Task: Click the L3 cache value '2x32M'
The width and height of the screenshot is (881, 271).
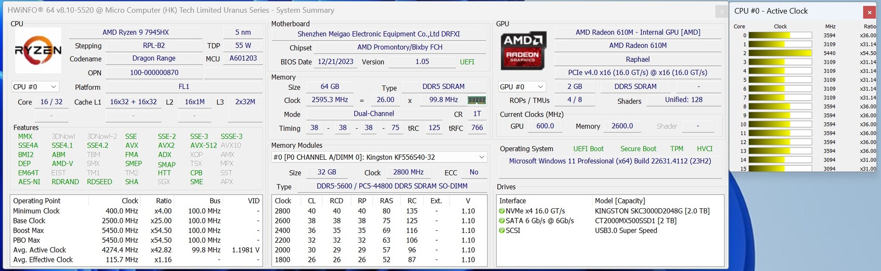Action: 245,102
